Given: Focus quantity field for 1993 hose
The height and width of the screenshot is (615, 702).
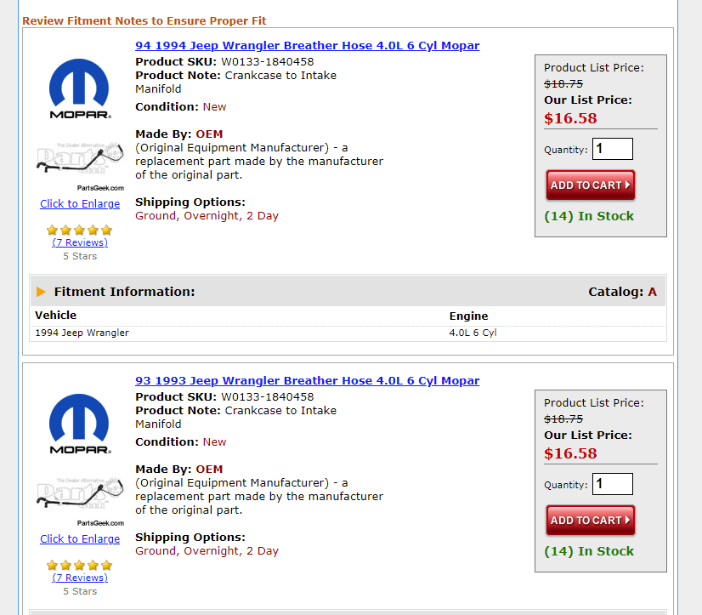Looking at the screenshot, I should tap(612, 484).
